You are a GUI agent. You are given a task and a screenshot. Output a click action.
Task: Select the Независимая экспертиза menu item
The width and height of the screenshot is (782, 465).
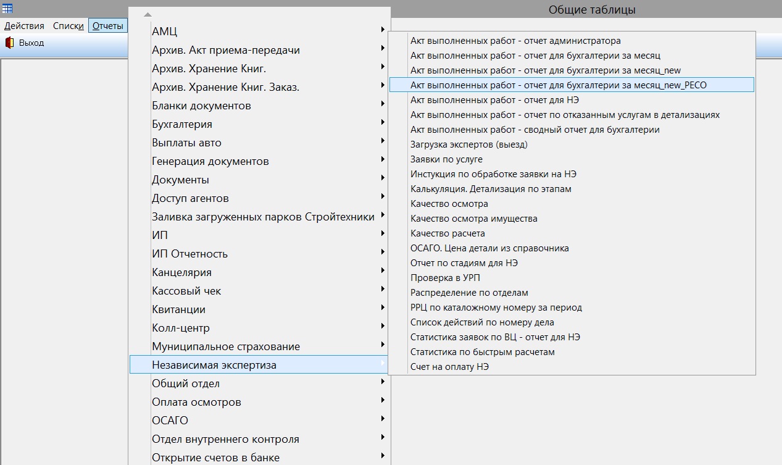point(260,365)
